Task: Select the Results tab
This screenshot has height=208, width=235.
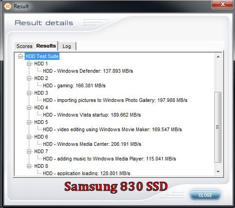Action: point(46,46)
